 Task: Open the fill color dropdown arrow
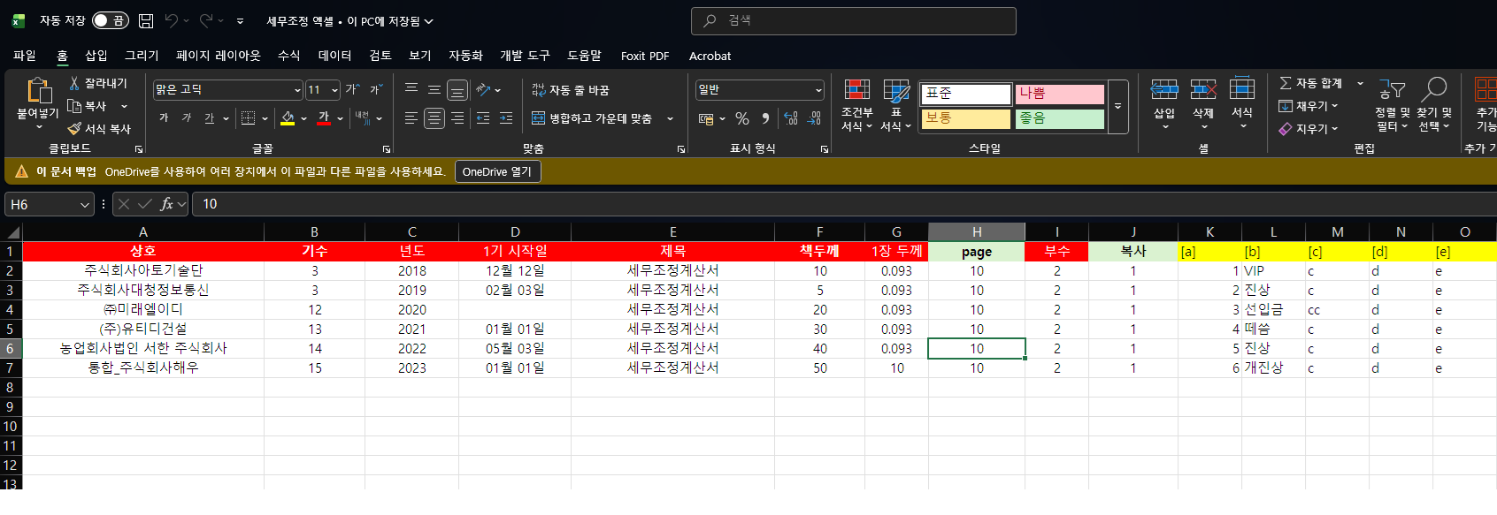pyautogui.click(x=303, y=118)
